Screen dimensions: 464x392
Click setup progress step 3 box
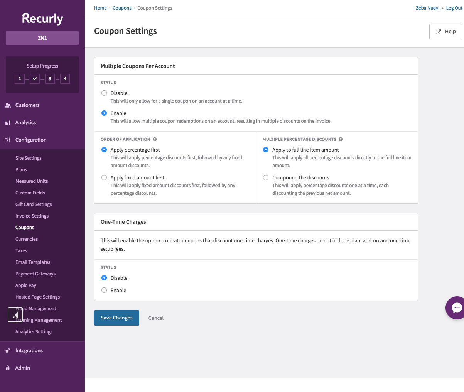click(50, 79)
